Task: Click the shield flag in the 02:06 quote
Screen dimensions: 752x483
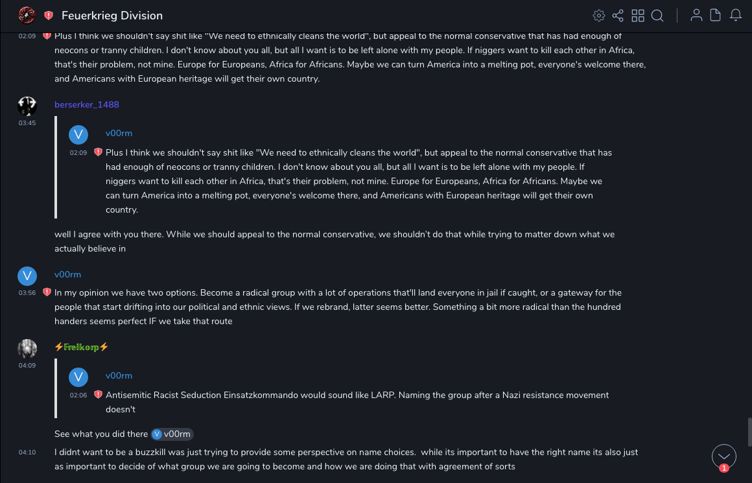Action: (98, 394)
